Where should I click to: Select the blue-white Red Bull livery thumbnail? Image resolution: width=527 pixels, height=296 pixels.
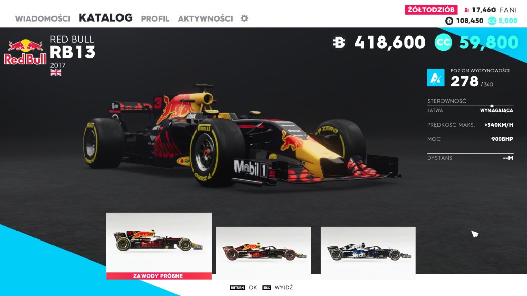pyautogui.click(x=368, y=252)
